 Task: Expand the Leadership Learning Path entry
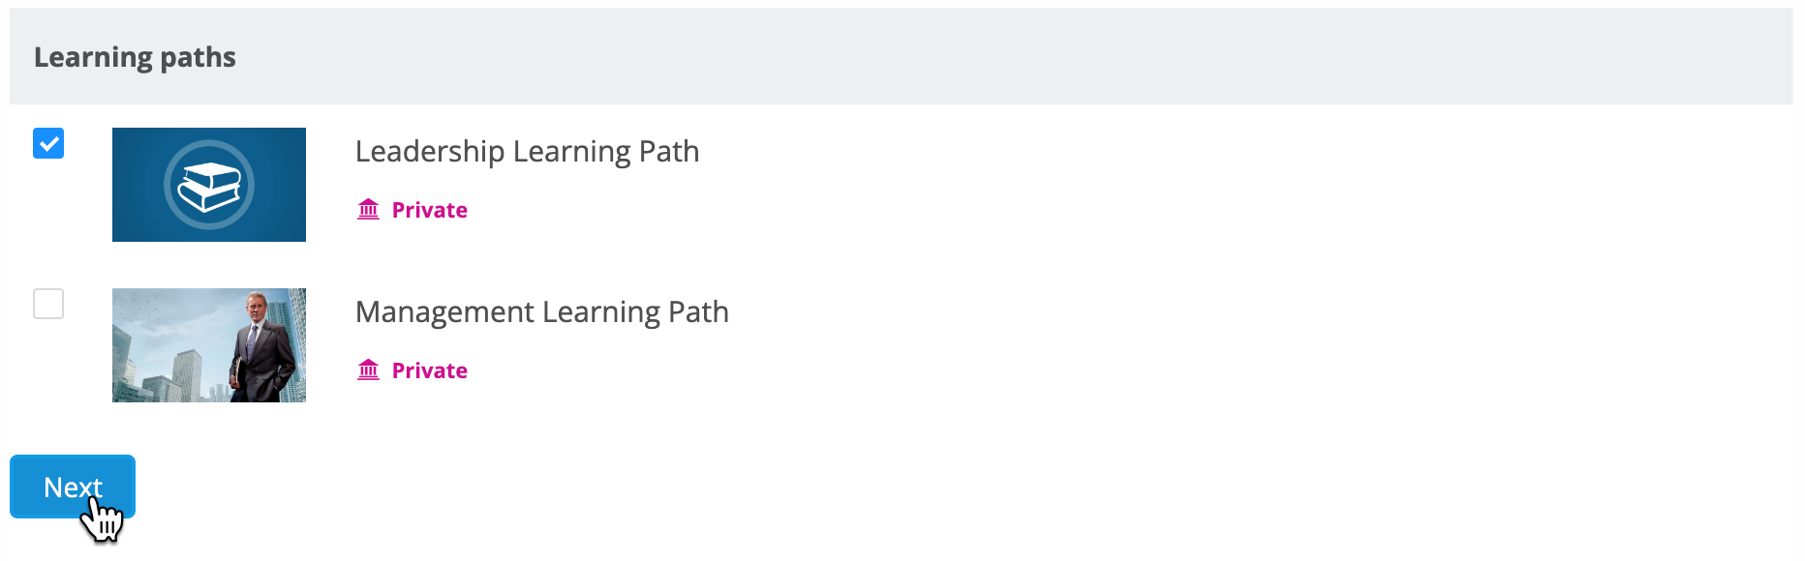pyautogui.click(x=528, y=151)
